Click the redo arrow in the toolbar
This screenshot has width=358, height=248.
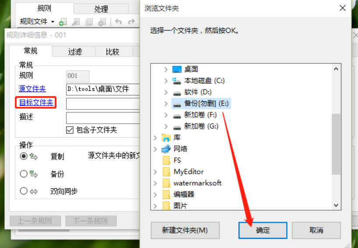coord(131,22)
